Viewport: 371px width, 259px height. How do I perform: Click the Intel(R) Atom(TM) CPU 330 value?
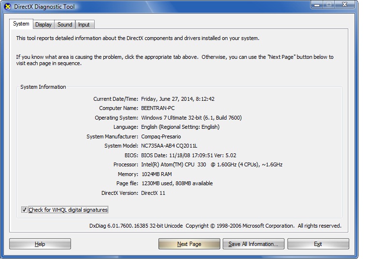212,164
